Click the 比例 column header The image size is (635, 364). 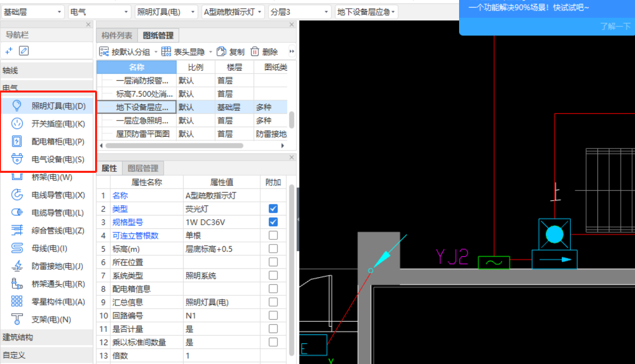pyautogui.click(x=196, y=67)
